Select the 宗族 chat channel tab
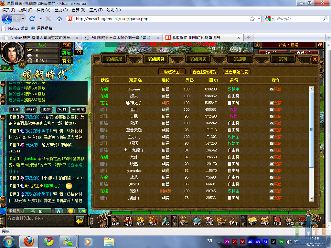 tap(31, 110)
